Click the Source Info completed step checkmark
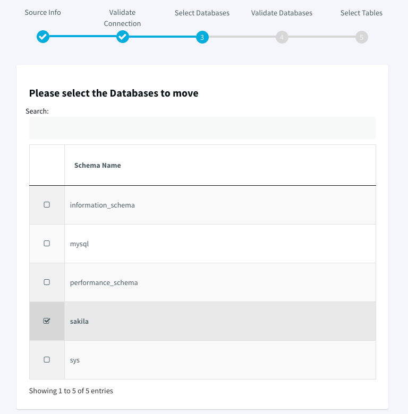This screenshot has height=414, width=408. point(43,37)
